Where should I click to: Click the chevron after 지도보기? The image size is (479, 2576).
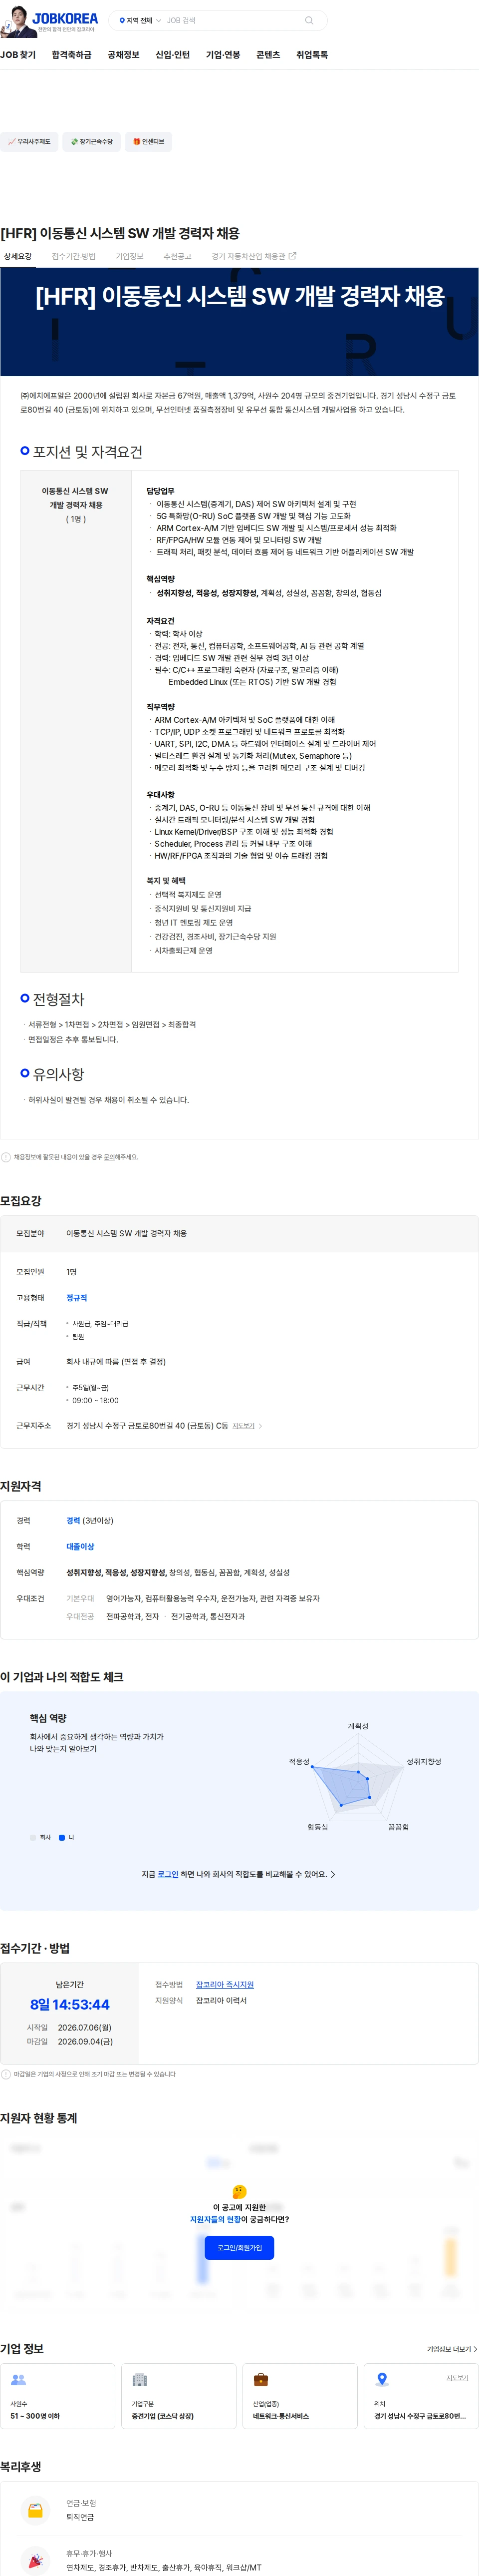point(260,1426)
